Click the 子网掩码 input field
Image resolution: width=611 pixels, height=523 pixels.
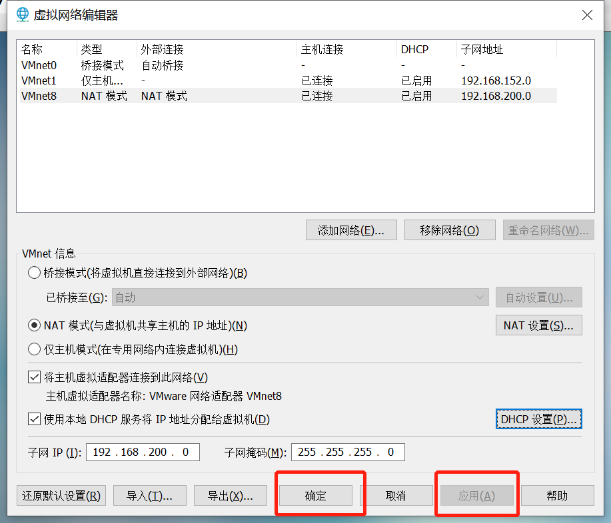click(348, 452)
